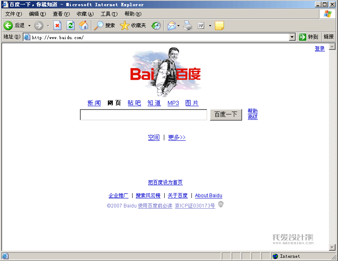Open the 查看(V) menu
Viewport: 338px width, 261px height.
pyautogui.click(x=61, y=14)
